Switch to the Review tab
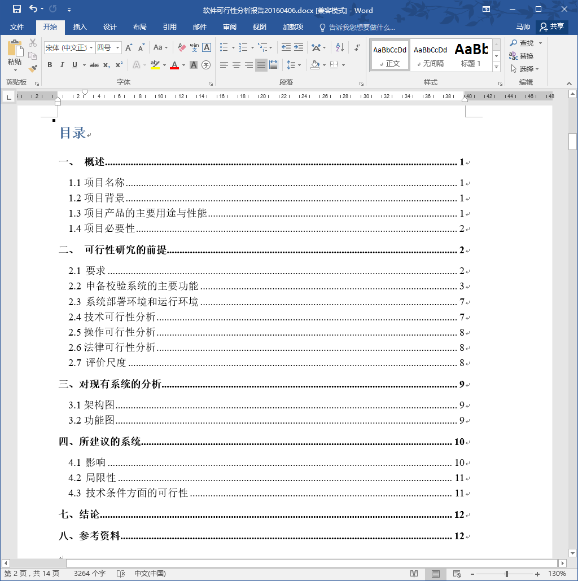578x581 pixels. point(230,27)
